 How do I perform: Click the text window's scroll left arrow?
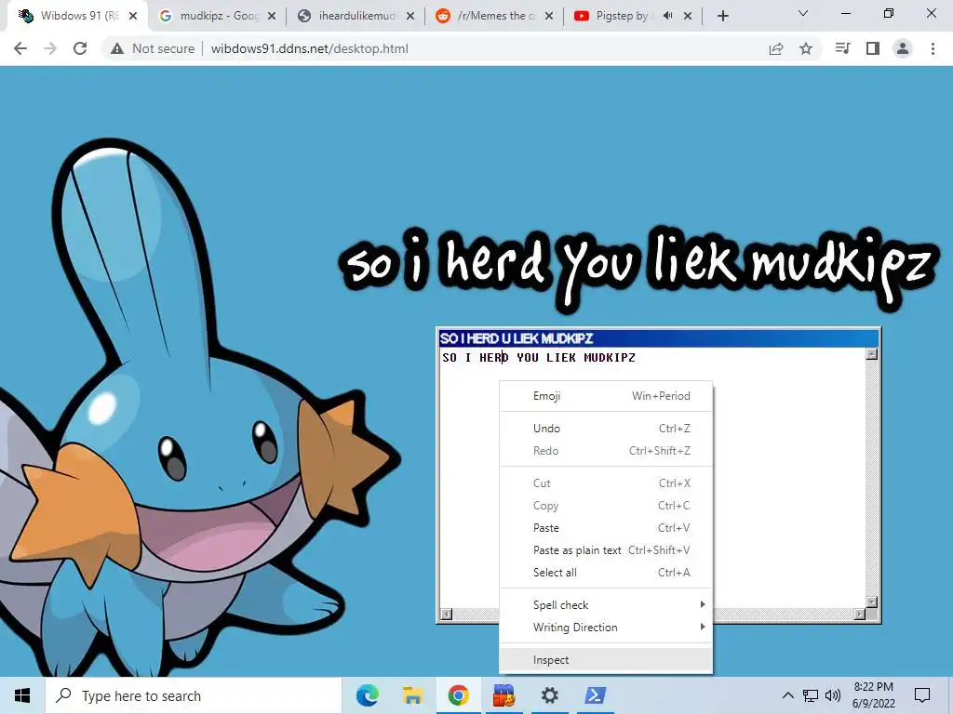[446, 615]
